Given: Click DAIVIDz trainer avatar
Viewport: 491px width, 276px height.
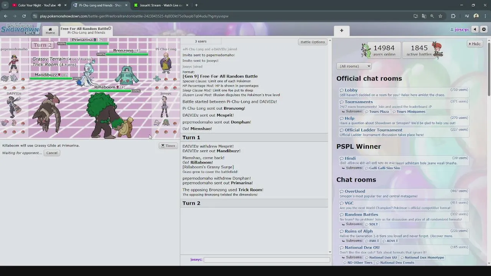Looking at the screenshot, I should pos(14,107).
